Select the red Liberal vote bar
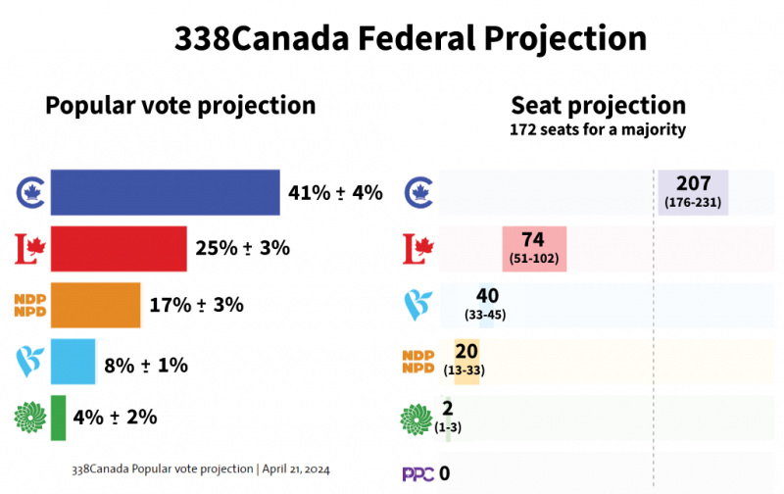784x494 pixels. [x=119, y=249]
